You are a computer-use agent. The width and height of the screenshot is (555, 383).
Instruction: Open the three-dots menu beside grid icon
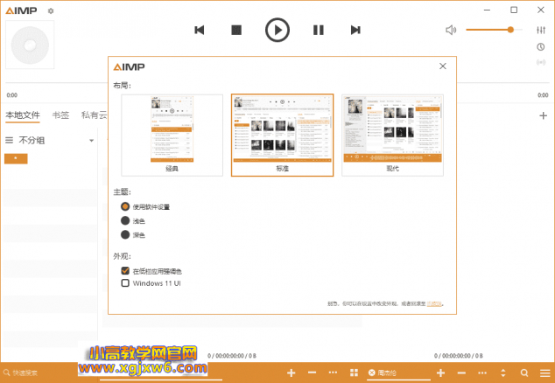point(333,373)
